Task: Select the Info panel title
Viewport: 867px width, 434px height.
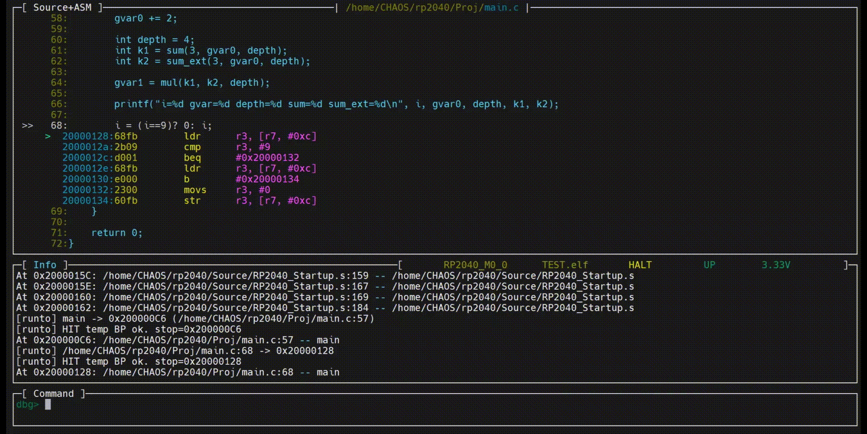Action: pyautogui.click(x=45, y=265)
